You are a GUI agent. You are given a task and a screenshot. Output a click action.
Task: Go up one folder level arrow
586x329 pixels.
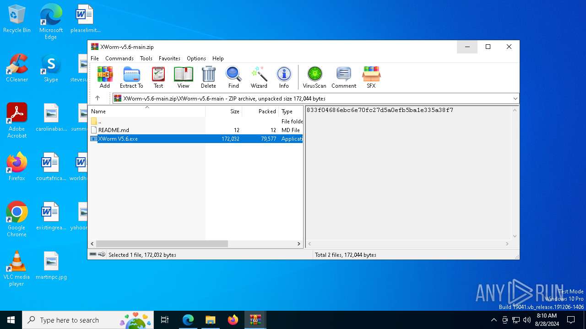click(98, 98)
